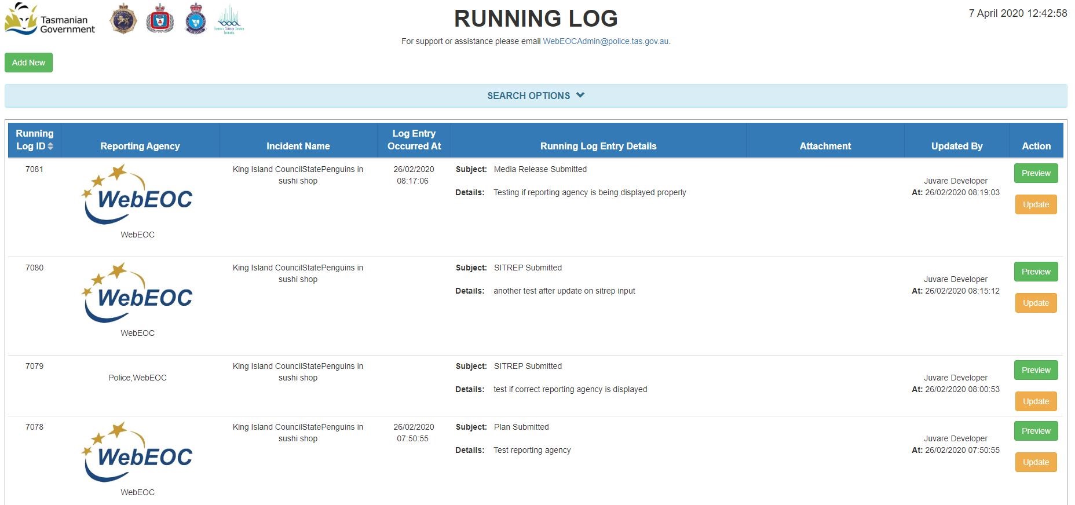Click WebEOC logo in log 7078 row

click(138, 452)
